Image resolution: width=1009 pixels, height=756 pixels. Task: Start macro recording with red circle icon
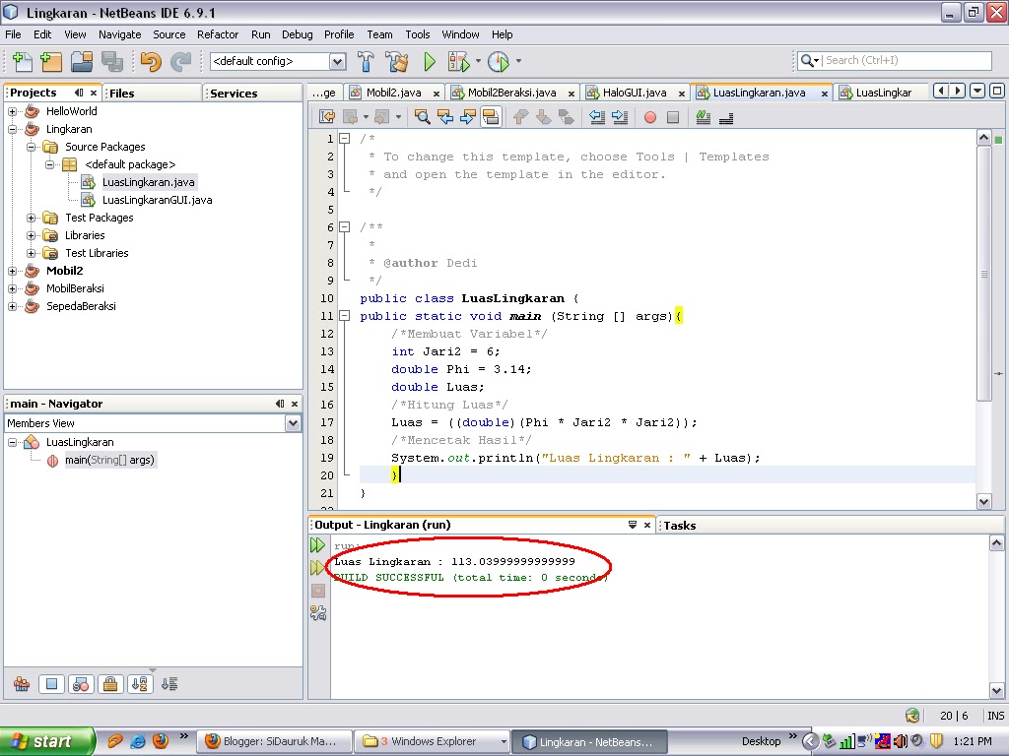tap(649, 117)
